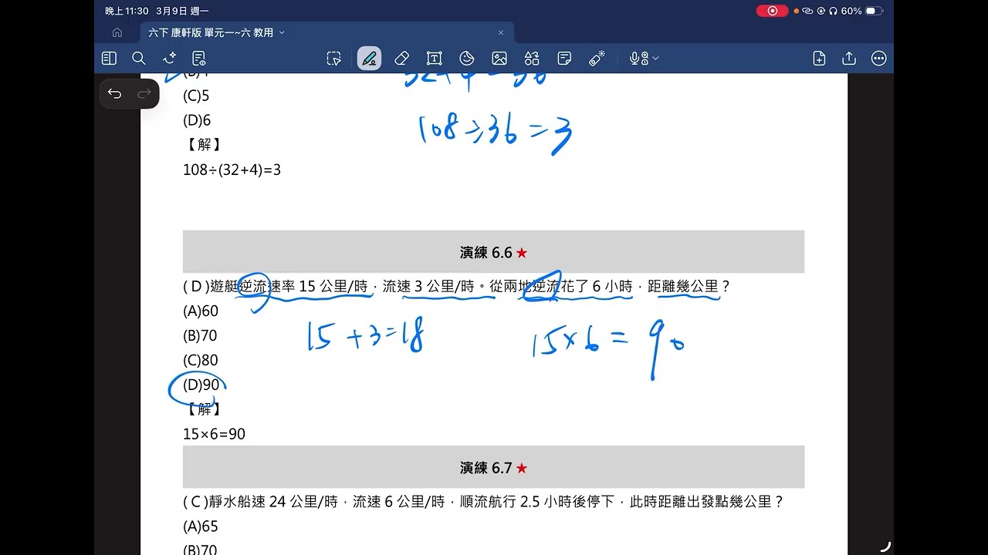Undo the last stroke
The image size is (988, 555).
115,94
